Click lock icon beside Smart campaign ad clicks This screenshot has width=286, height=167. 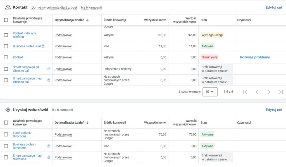pos(49,69)
